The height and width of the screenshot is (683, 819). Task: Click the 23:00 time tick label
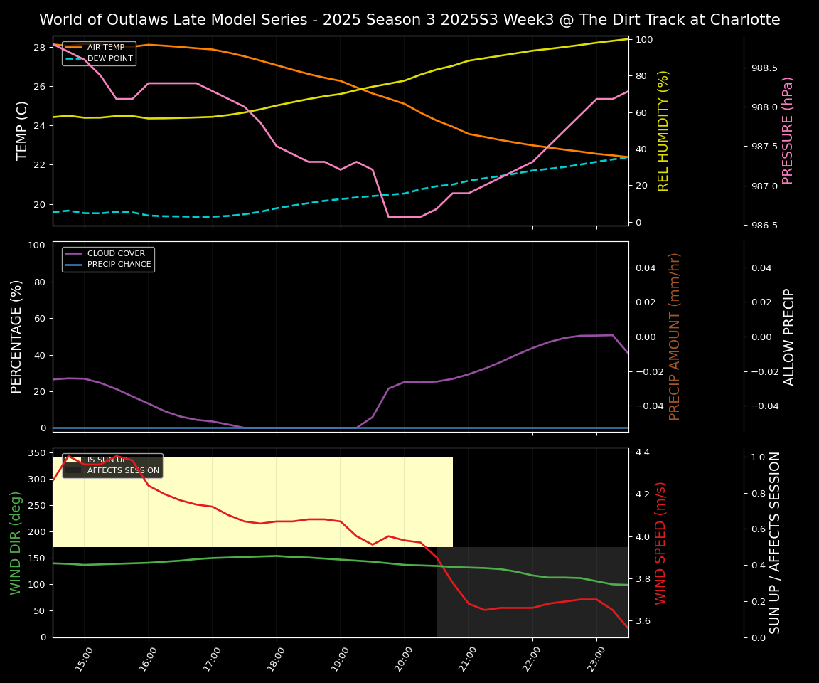[596, 660]
